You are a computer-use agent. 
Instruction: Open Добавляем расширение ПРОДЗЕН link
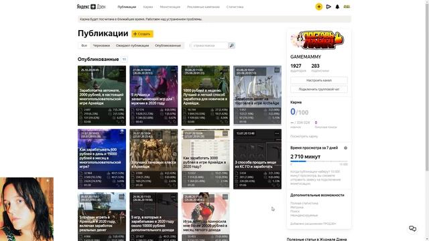click(313, 224)
